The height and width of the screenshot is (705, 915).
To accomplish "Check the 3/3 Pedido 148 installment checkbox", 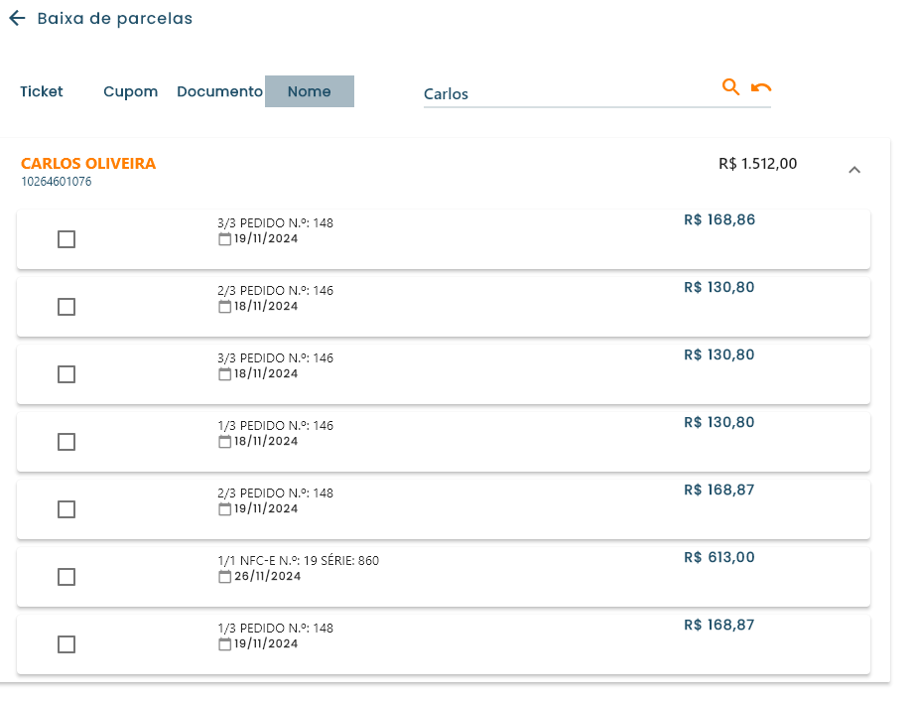I will 66,239.
